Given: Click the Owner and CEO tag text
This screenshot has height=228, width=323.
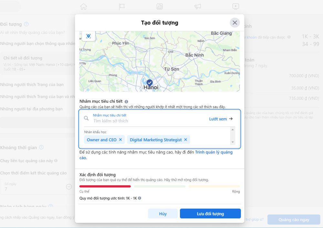Looking at the screenshot, I should [x=101, y=140].
